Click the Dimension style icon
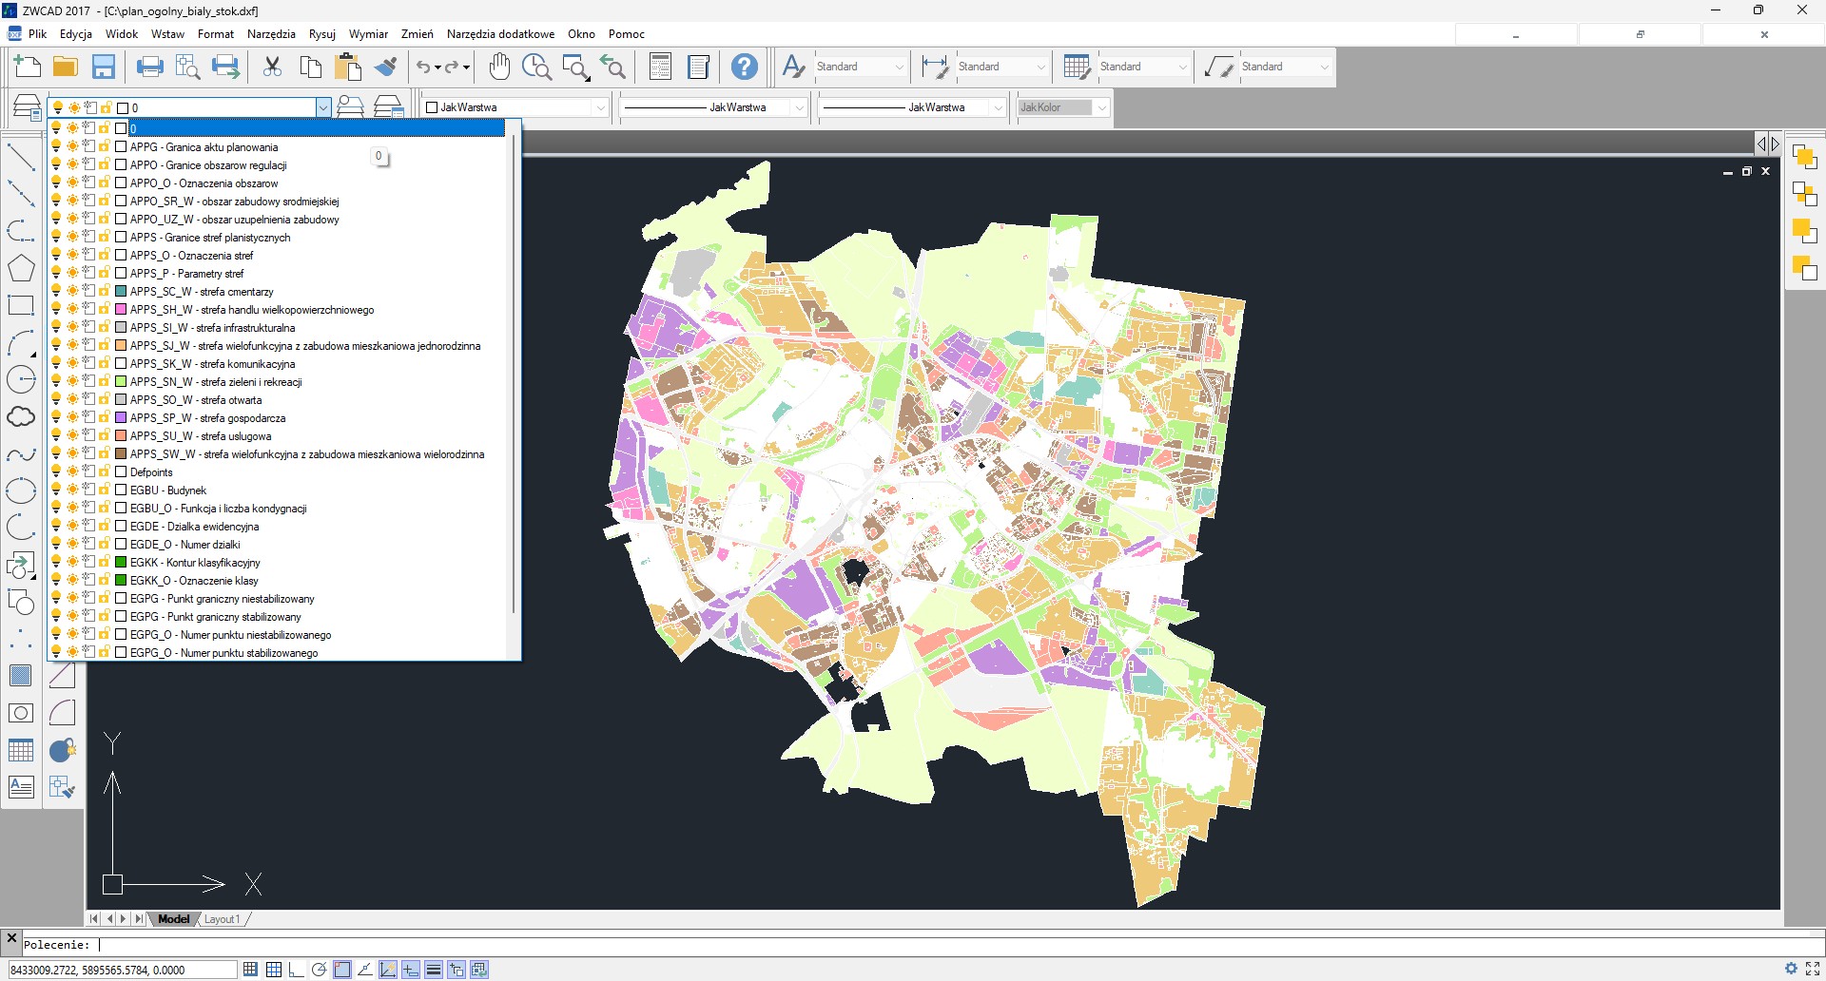The image size is (1826, 981). (934, 67)
